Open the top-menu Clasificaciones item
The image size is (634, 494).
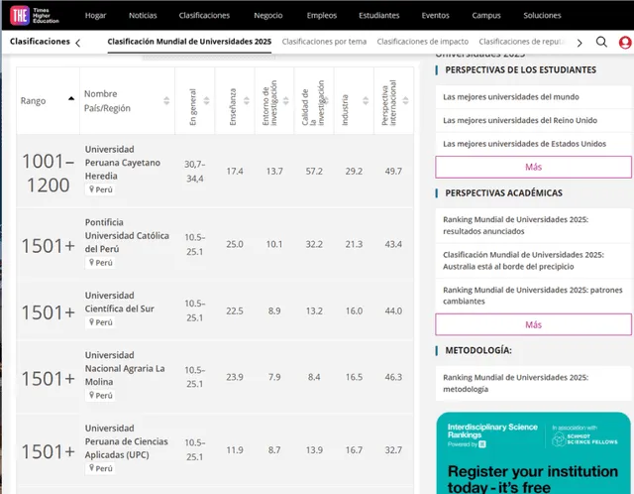click(x=204, y=16)
